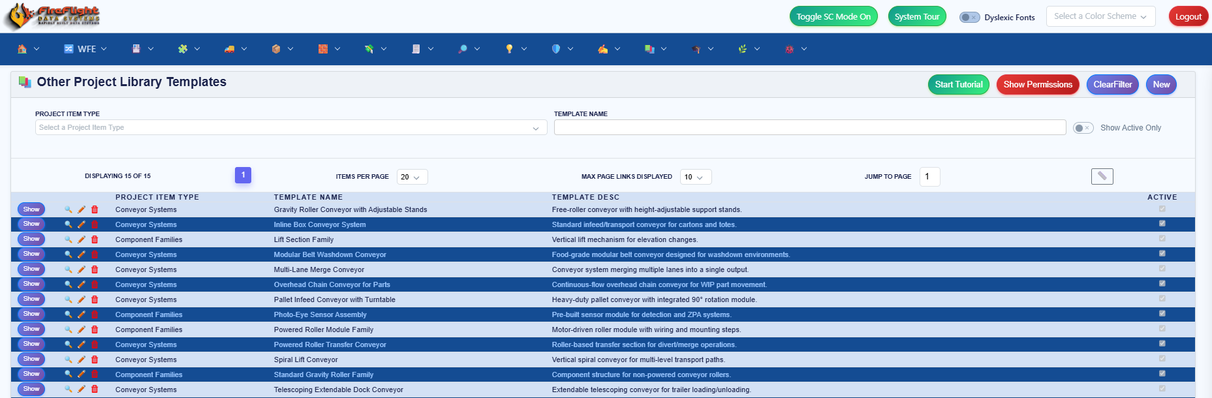Log out using the Logout button
The width and height of the screenshot is (1212, 398).
tap(1189, 16)
